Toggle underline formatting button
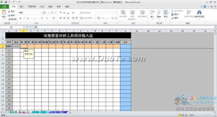217x117 pixels. tap(28, 18)
